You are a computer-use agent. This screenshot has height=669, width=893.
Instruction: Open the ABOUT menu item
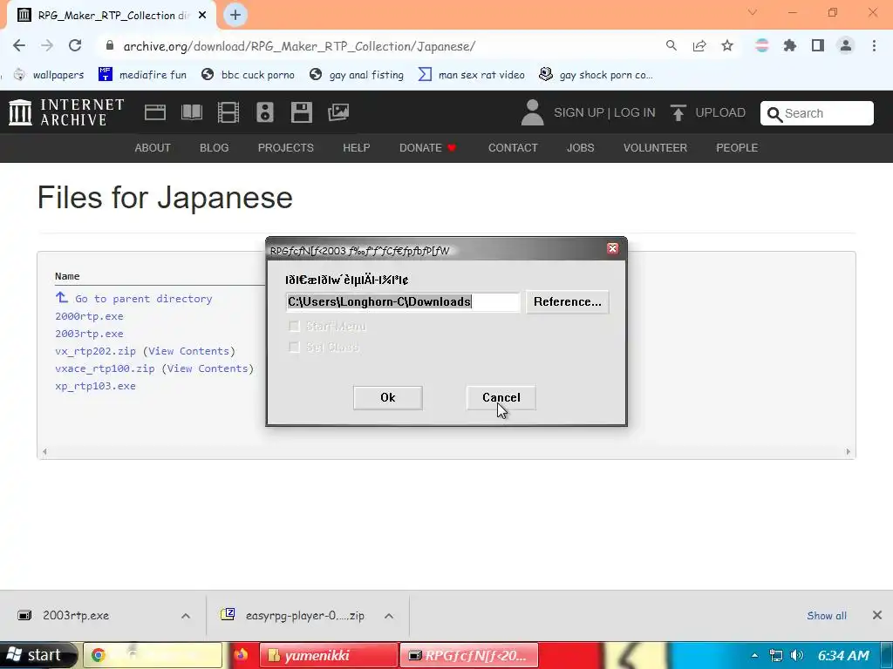[x=153, y=148]
